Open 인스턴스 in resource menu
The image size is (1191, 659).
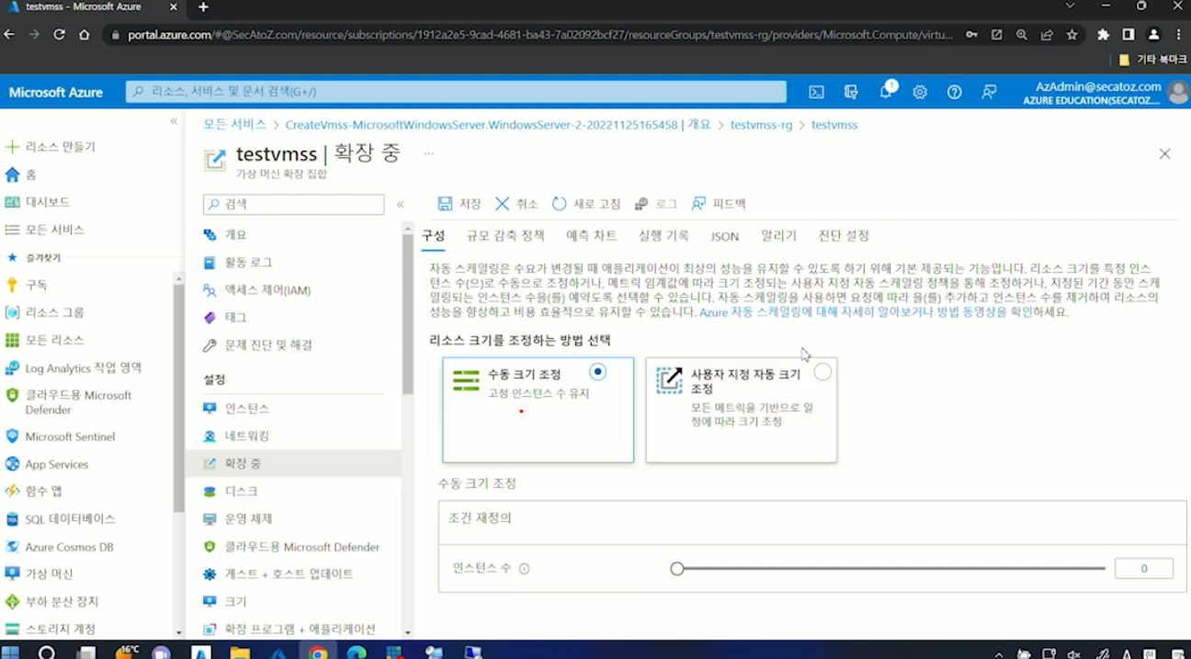point(246,408)
